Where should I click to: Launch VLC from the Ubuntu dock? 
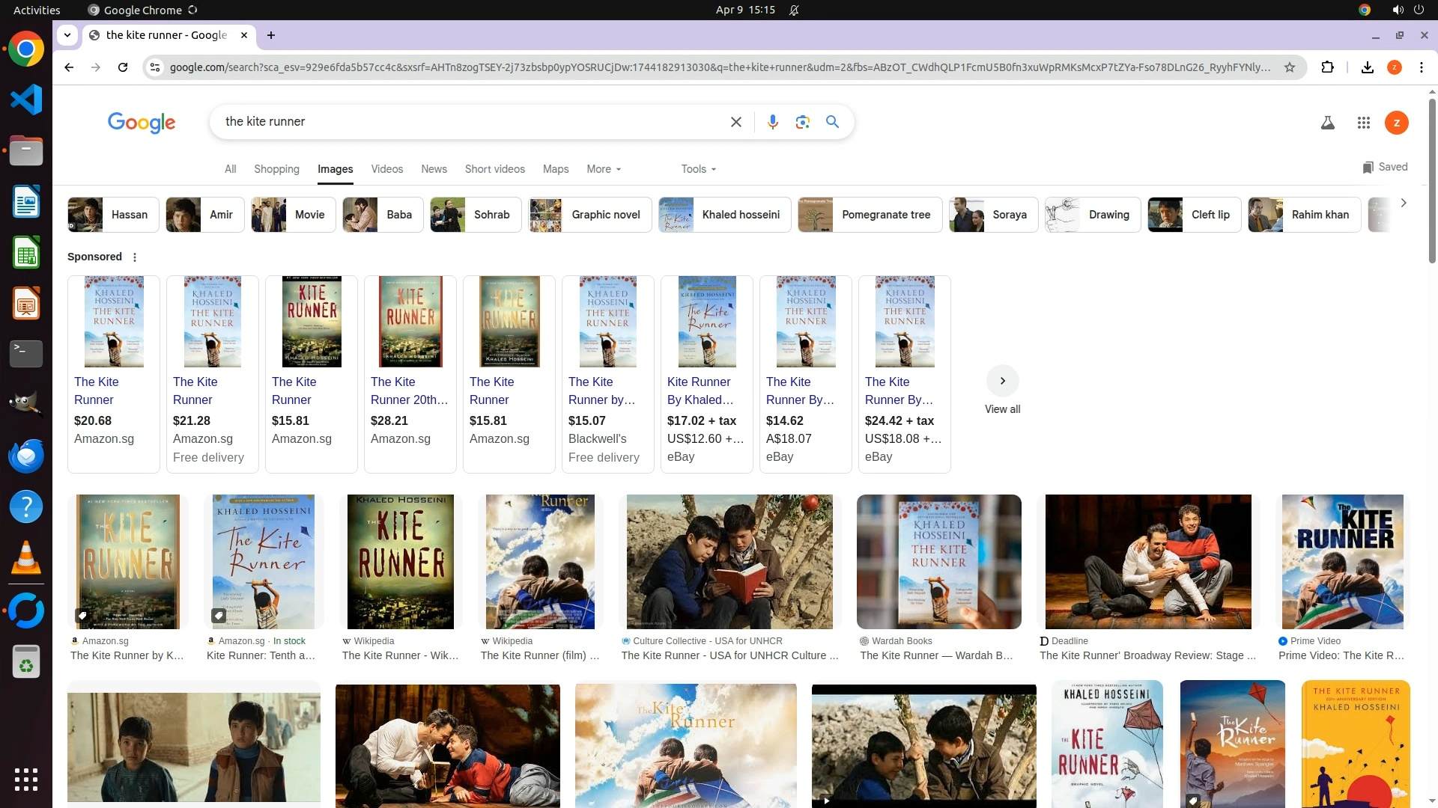click(26, 557)
